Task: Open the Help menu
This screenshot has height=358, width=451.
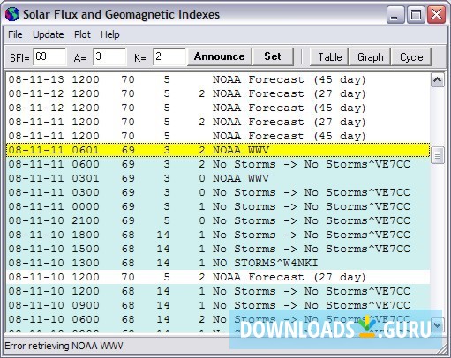Action: [110, 34]
